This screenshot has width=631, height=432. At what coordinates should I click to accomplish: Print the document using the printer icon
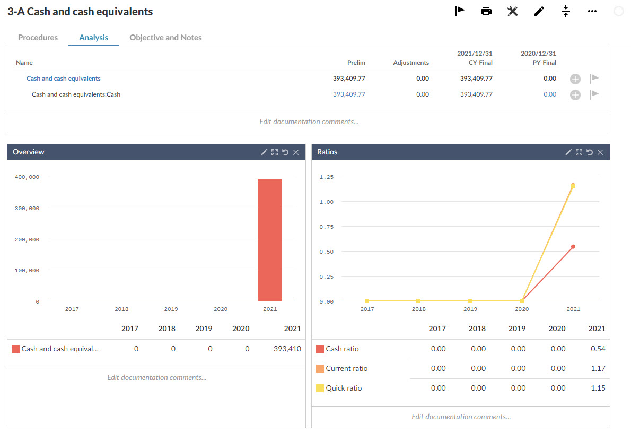486,11
